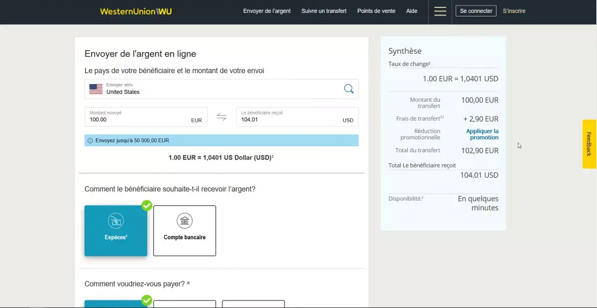Image resolution: width=597 pixels, height=308 pixels.
Task: Open Points de vente menu item
Action: pyautogui.click(x=377, y=11)
